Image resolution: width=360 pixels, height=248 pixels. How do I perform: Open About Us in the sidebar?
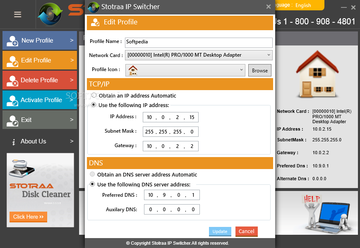40,141
